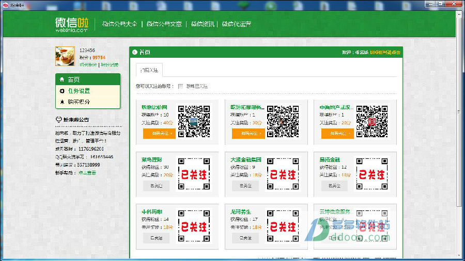Click the user avatar food picture
Screen dimensions: 465x261
point(65,56)
